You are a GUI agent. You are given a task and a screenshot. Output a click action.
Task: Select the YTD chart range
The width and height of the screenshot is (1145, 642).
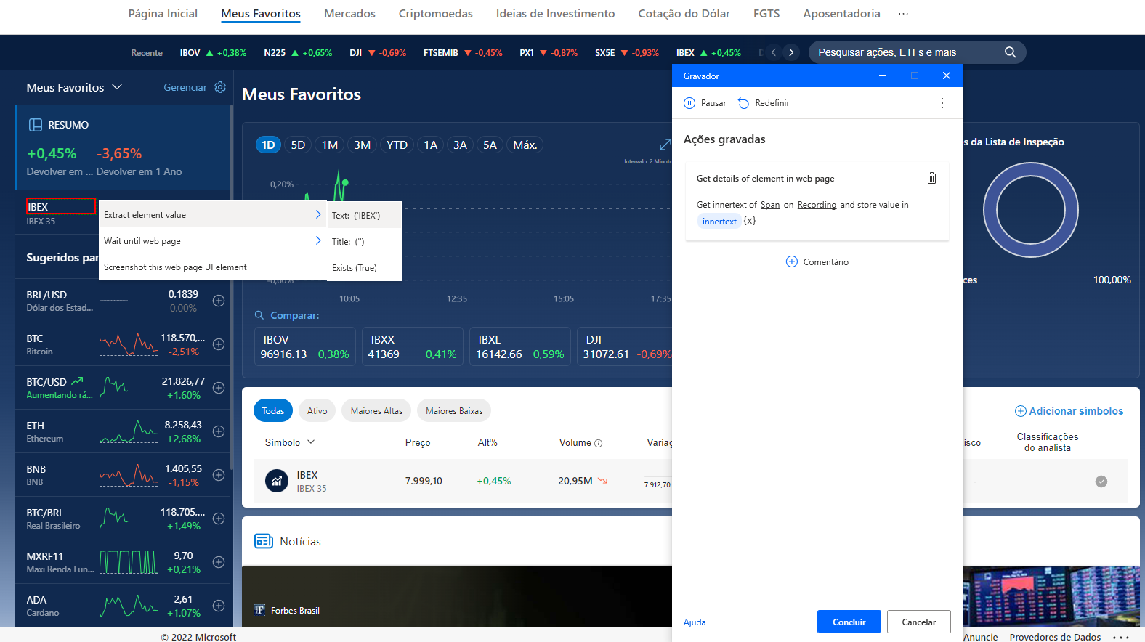coord(397,145)
